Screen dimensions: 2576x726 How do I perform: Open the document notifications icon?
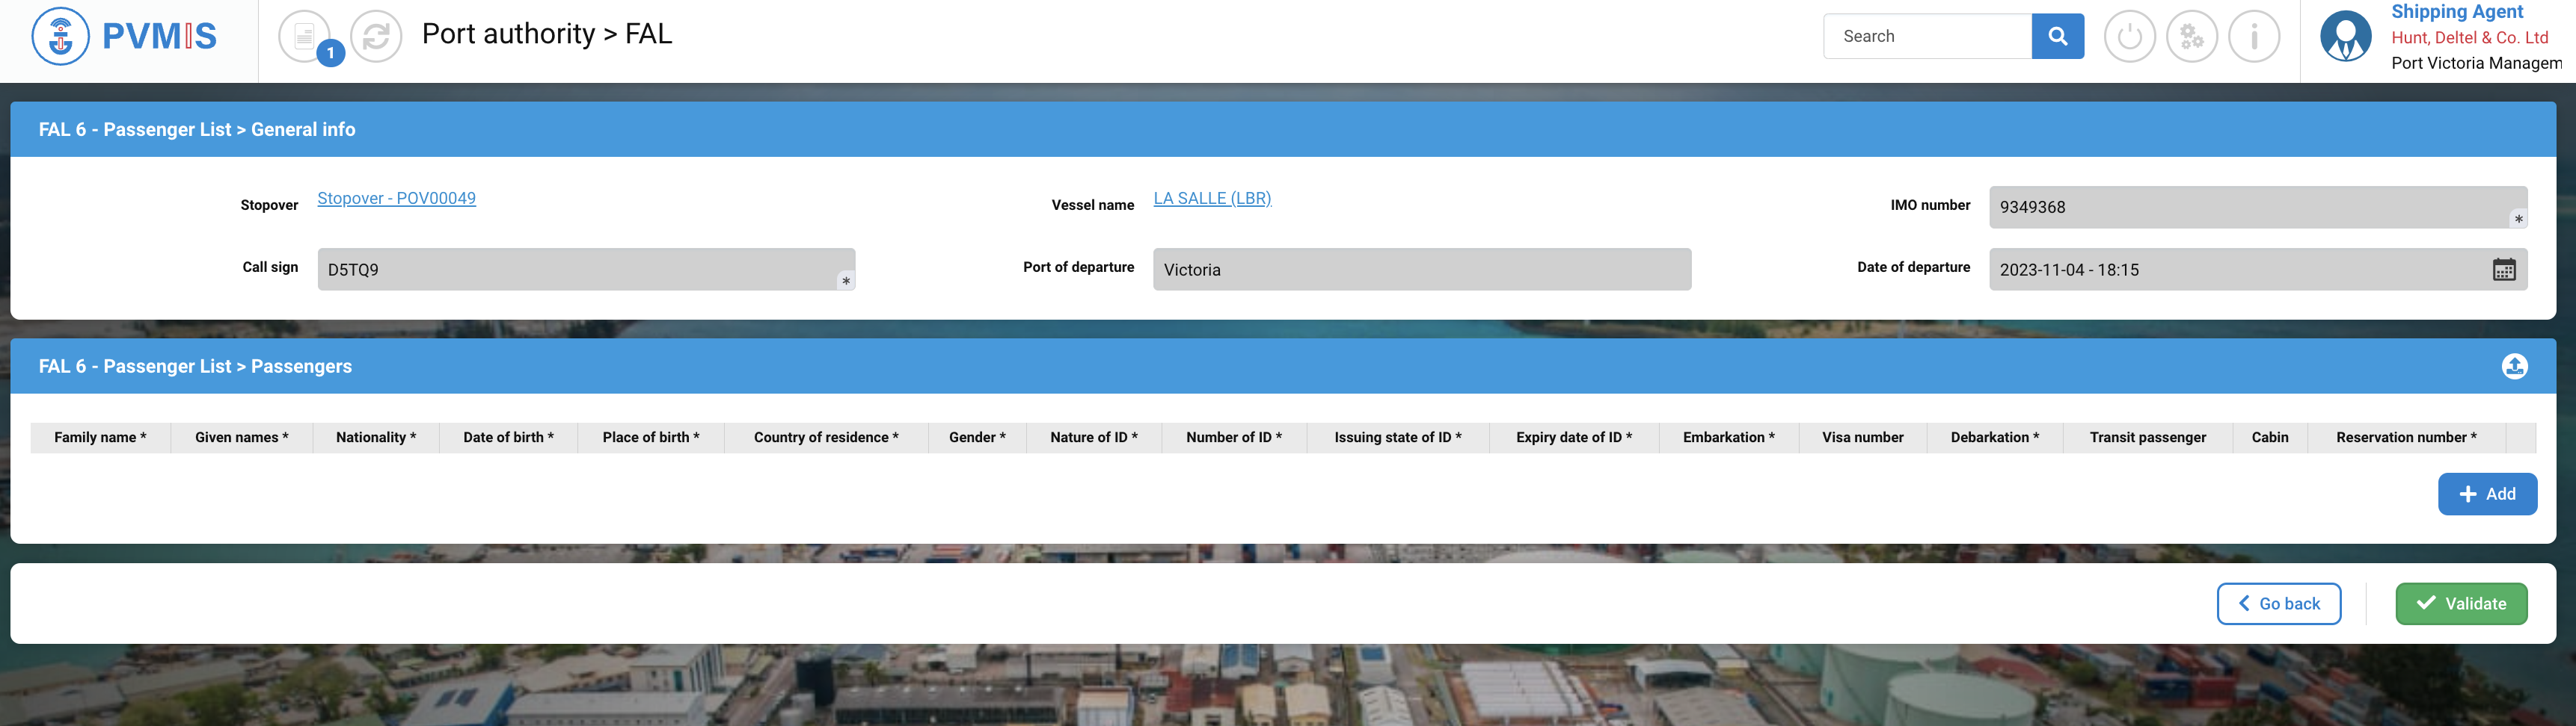coord(304,37)
